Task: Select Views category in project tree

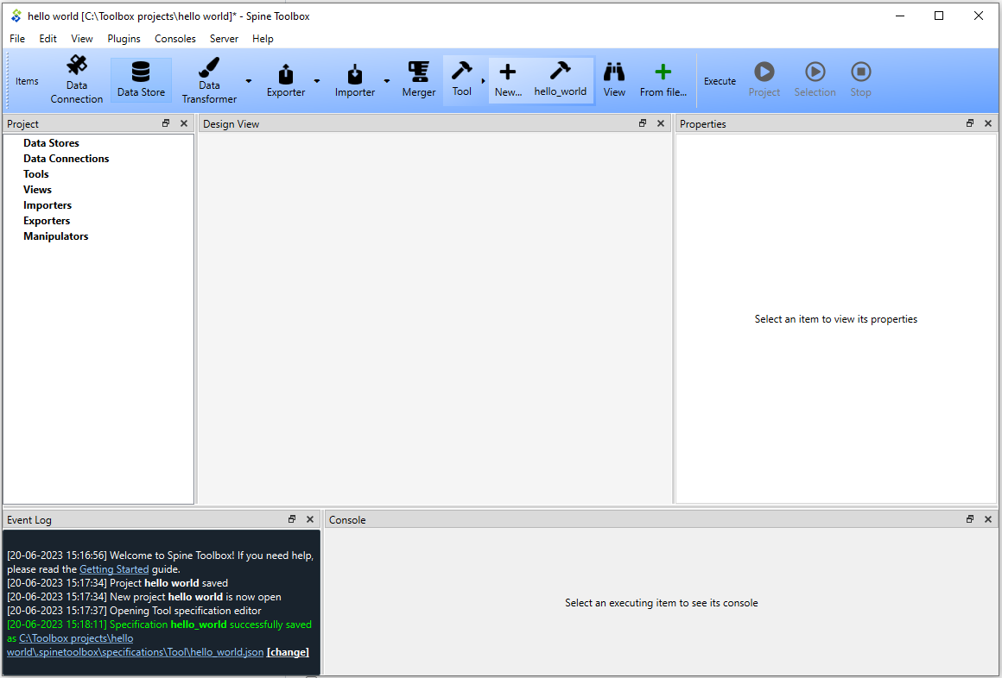Action: [x=38, y=190]
